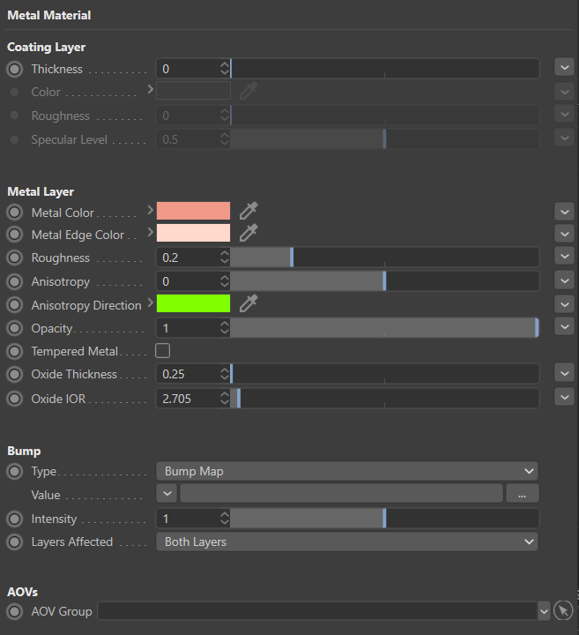Image resolution: width=579 pixels, height=635 pixels.
Task: Click the AOV Group picker arrow icon
Action: point(564,611)
